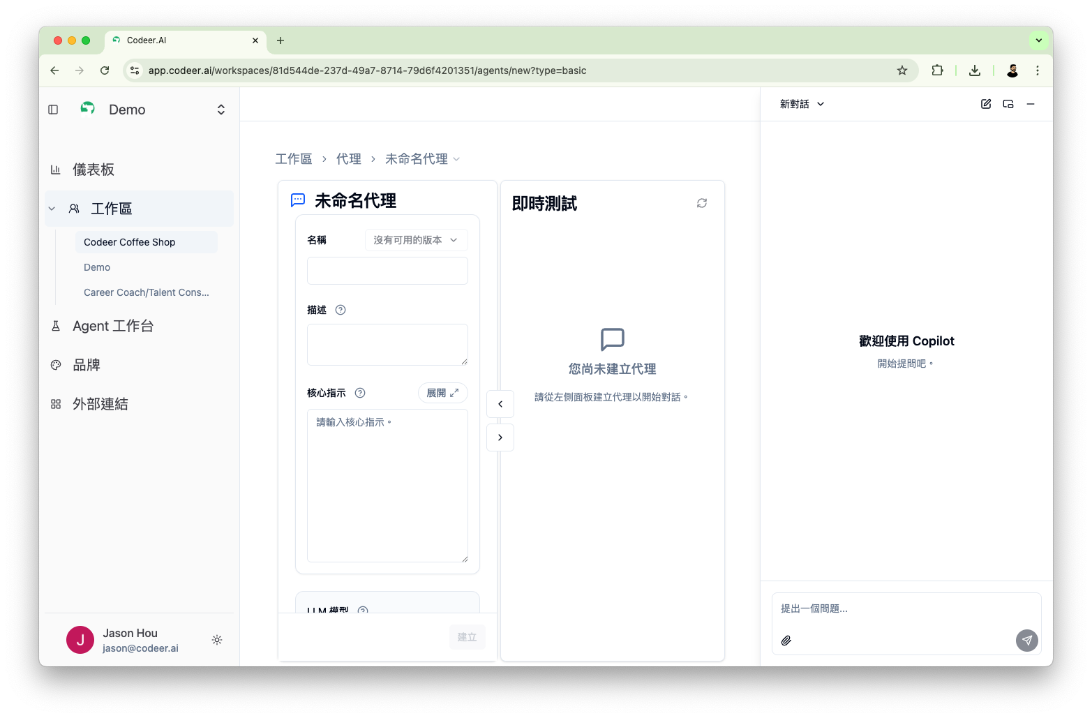Click the 建立 create button
1092x718 pixels.
467,636
